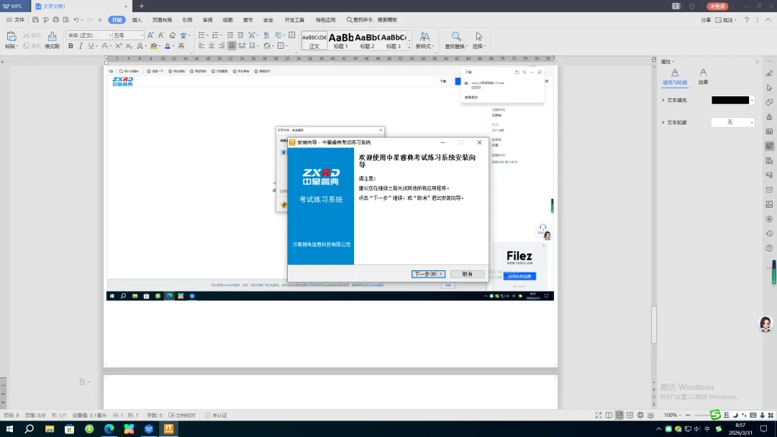Click the 查找命令 search box
This screenshot has height=437, width=777.
click(372, 20)
